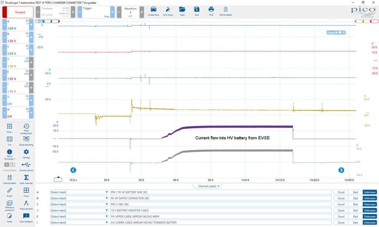379x227 pixels.
Task: Open the Guided tests car icon
Action: 153,11
